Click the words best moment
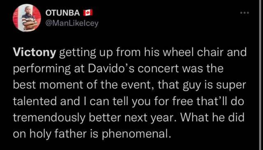Screen dimensions: 263x150 tap(48, 85)
